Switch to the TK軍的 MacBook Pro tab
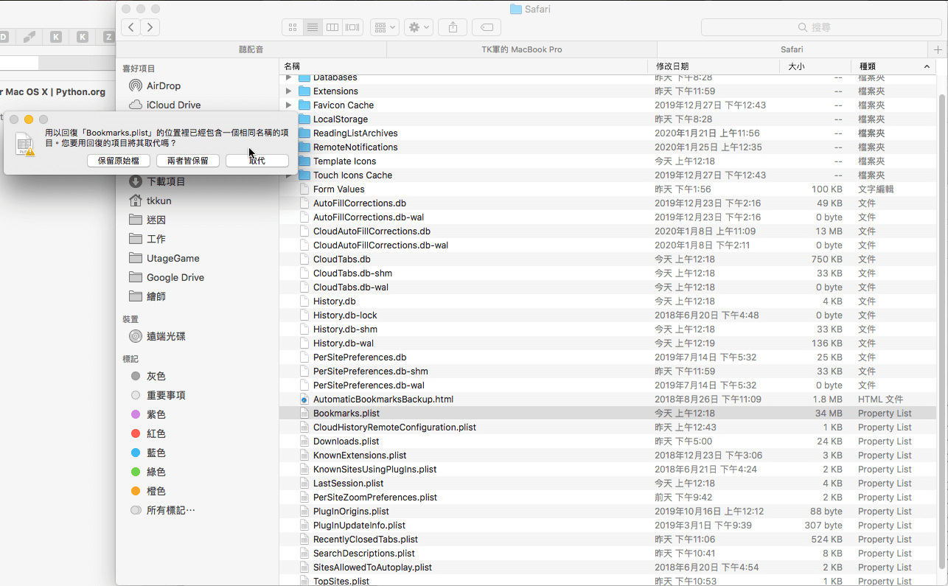The image size is (948, 586). 521,49
